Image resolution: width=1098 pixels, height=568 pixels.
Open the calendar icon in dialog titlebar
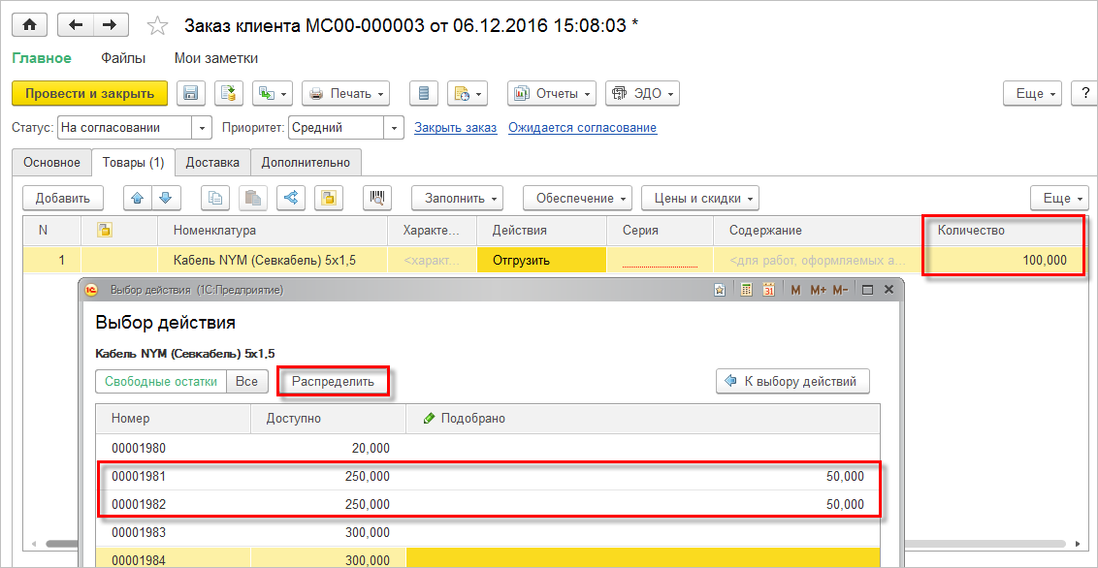coord(768,290)
